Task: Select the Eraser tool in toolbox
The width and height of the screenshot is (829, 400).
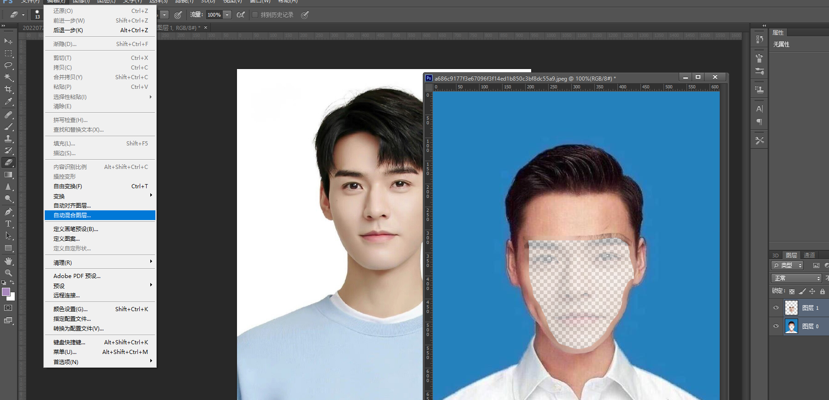Action: (8, 162)
